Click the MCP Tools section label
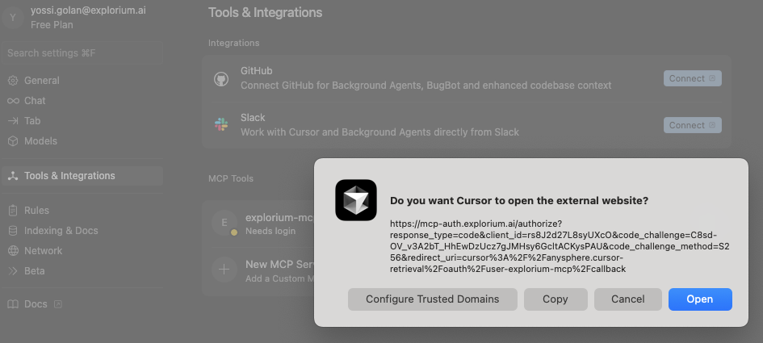The width and height of the screenshot is (763, 343). 231,178
